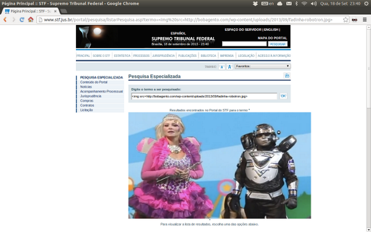The height and width of the screenshot is (232, 371).
Task: Open the keyboard layout indicator
Action: tap(267, 4)
